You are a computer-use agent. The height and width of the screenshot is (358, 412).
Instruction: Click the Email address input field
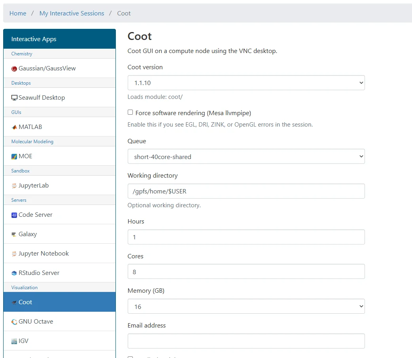point(246,341)
